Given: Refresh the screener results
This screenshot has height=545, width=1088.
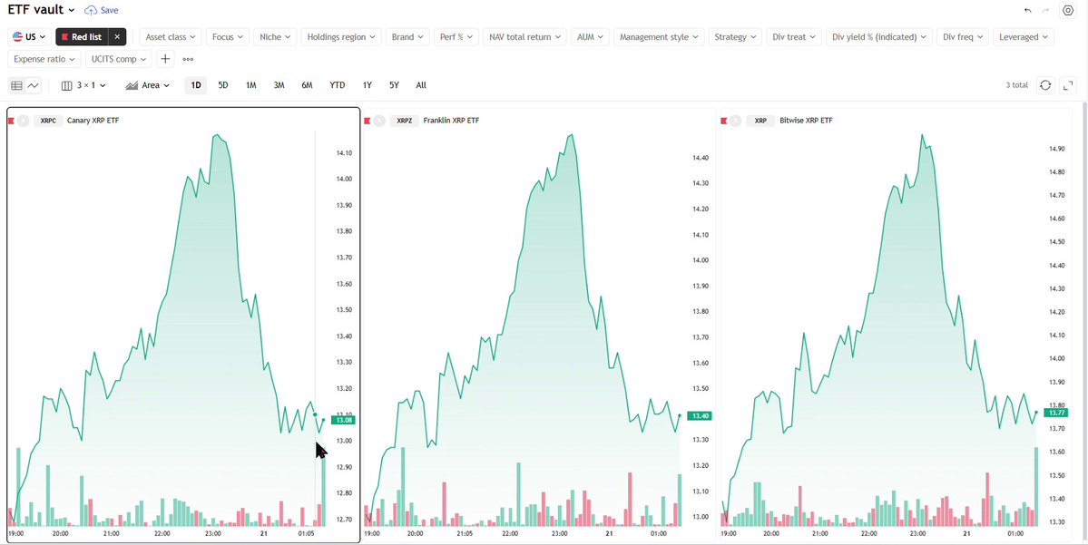Looking at the screenshot, I should pyautogui.click(x=1045, y=85).
